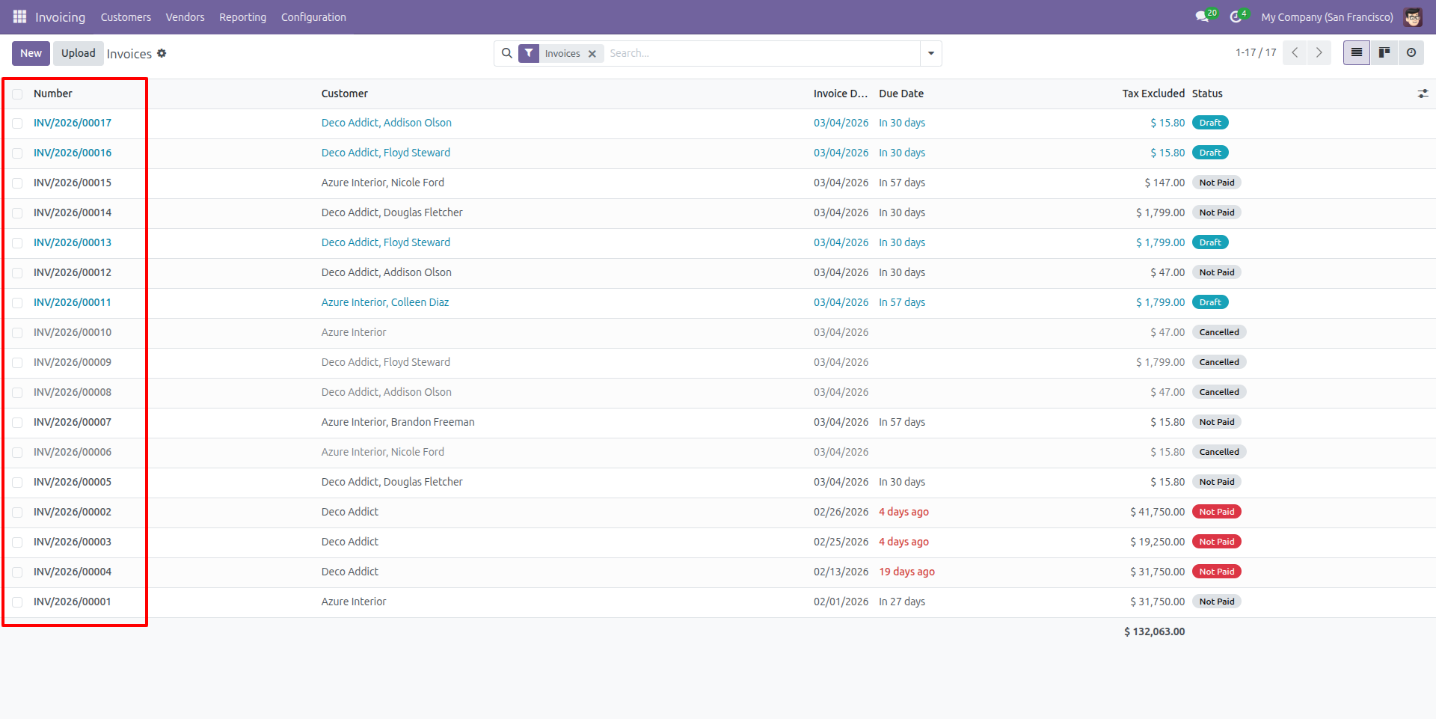Screen dimensions: 1436x719
Task: Open invoice INV/2026/00017
Action: point(73,123)
